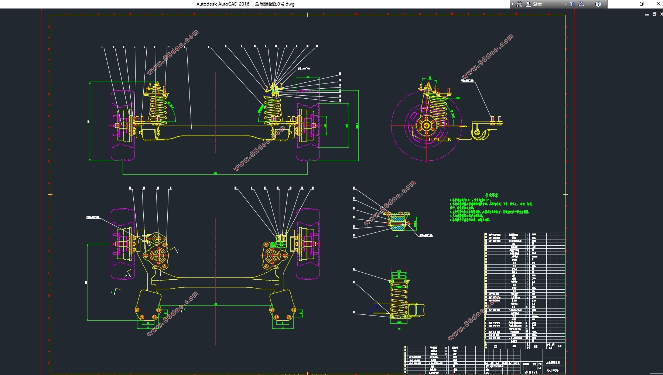Open Autodesk Exchange Apps X icon
The width and height of the screenshot is (663, 375).
[x=573, y=4]
